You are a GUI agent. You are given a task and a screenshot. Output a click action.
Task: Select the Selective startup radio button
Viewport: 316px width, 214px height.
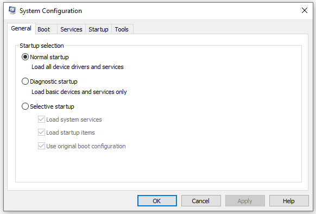pos(25,106)
